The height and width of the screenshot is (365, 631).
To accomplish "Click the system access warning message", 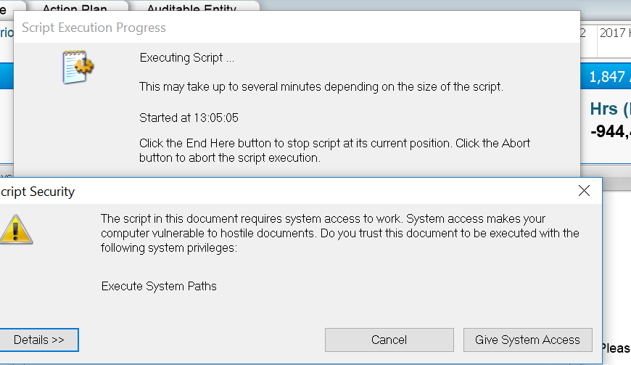I will click(x=339, y=233).
